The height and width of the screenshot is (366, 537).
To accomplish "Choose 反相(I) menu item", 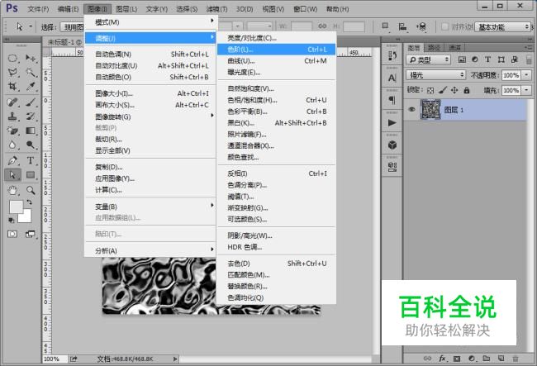I will point(277,173).
